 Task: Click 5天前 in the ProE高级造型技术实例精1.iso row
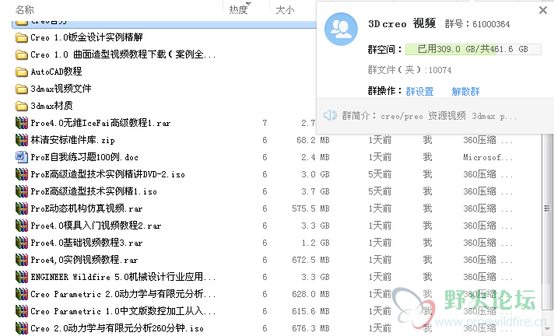(x=380, y=191)
